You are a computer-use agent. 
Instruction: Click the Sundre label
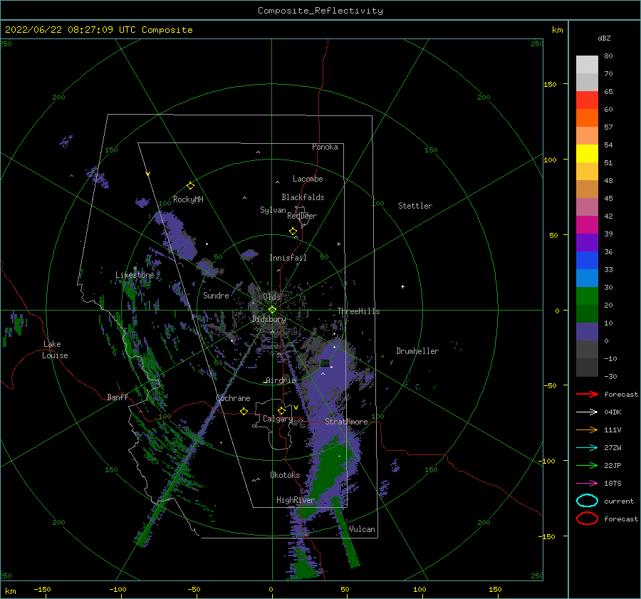[x=216, y=295]
